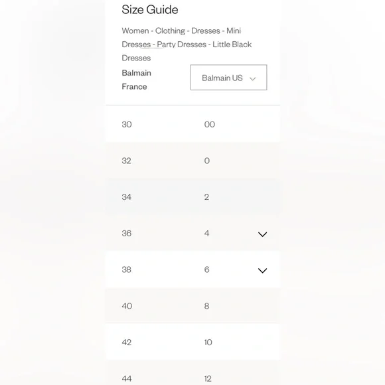385x385 pixels.
Task: Click the US size 00 value
Action: tap(210, 124)
